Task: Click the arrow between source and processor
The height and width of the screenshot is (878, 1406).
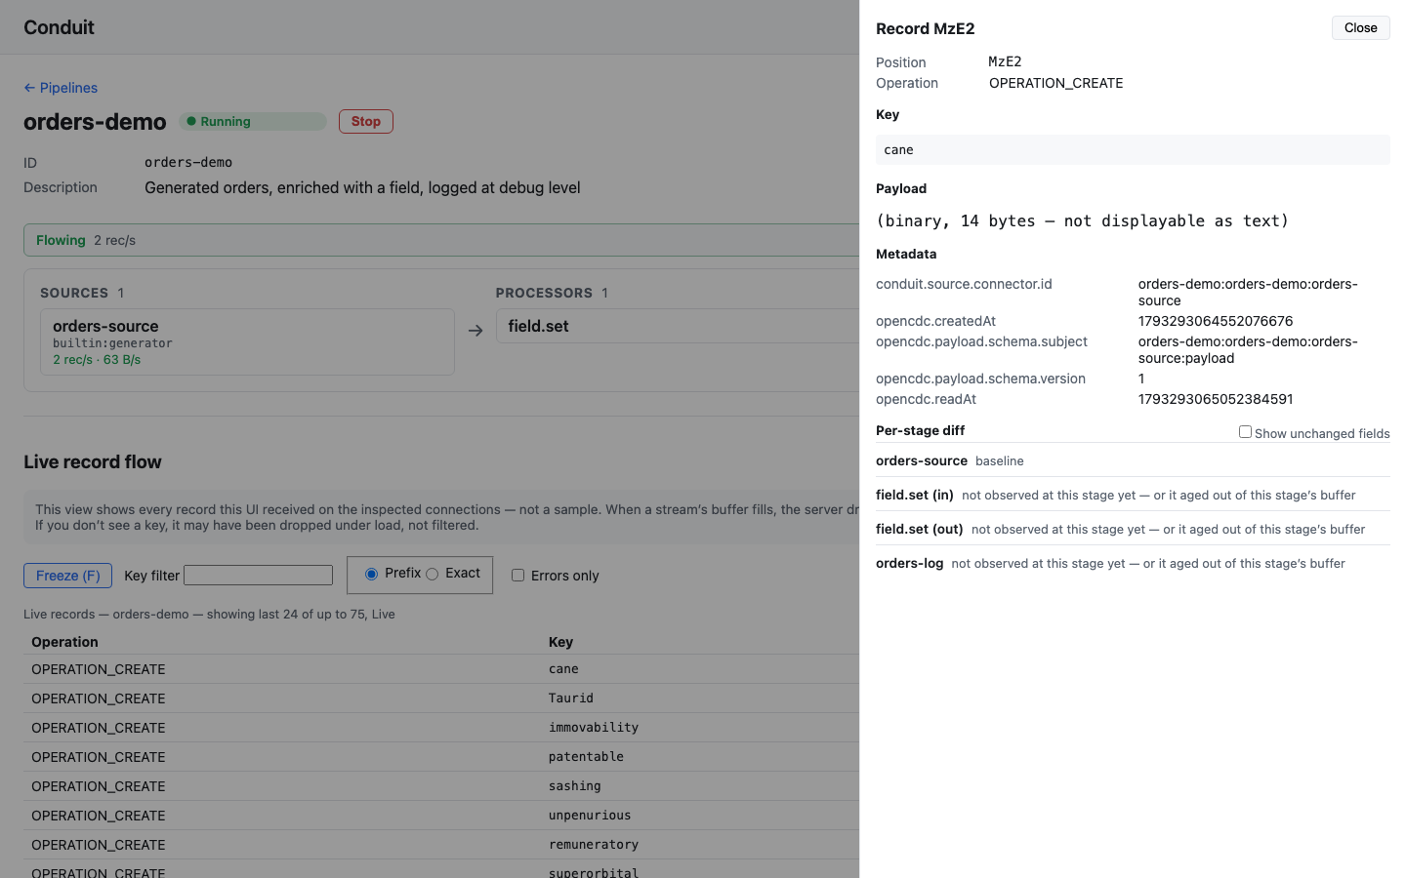Action: click(476, 331)
